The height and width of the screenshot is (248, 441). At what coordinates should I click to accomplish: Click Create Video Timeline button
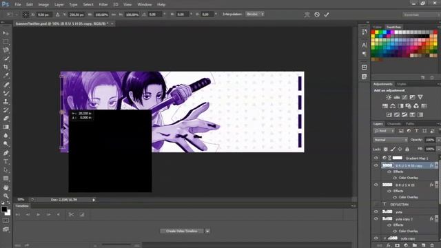pos(181,231)
